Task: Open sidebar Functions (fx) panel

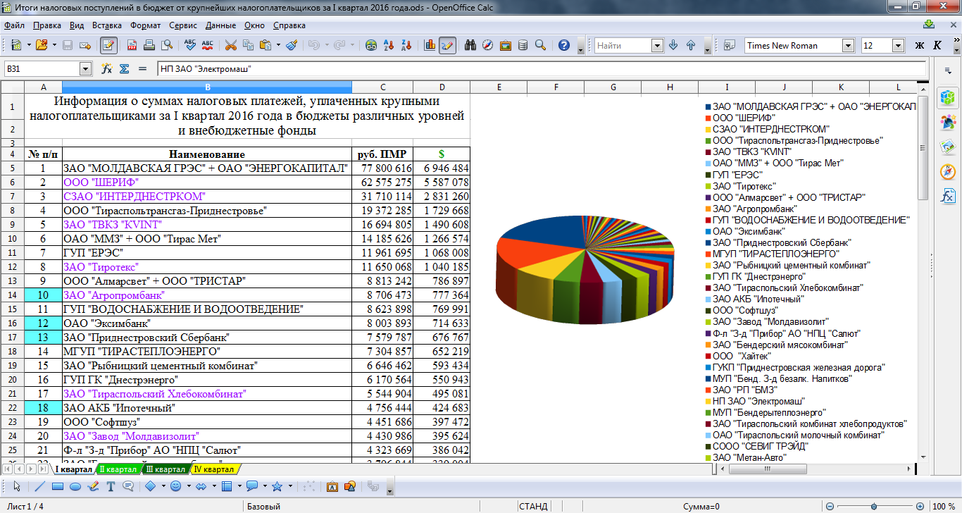Action: coord(947,195)
